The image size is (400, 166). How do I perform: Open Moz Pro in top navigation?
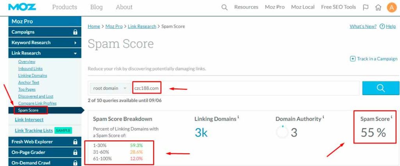pyautogui.click(x=275, y=7)
